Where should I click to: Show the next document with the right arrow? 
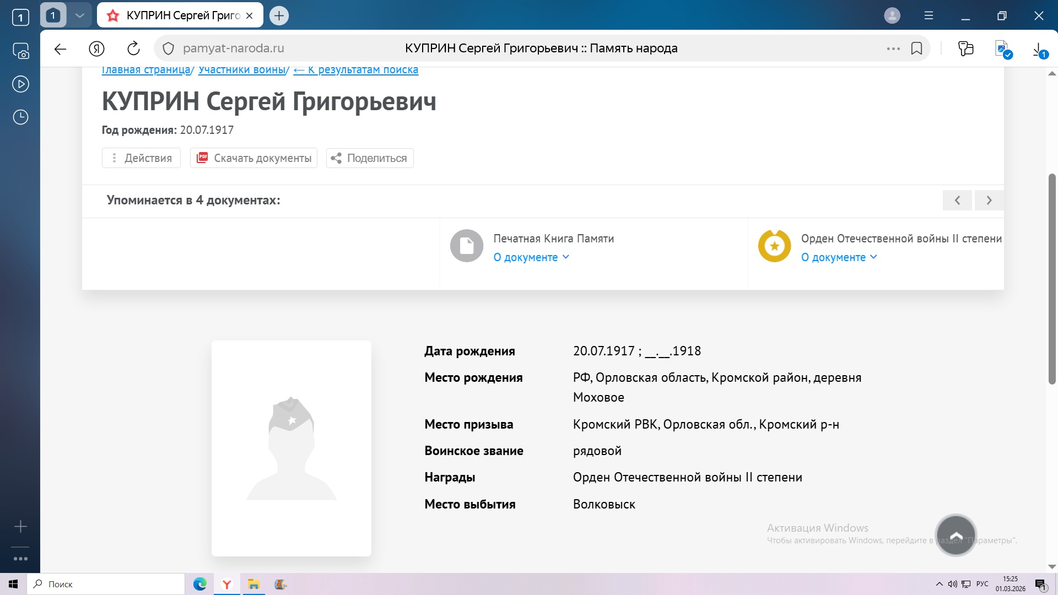pos(989,201)
